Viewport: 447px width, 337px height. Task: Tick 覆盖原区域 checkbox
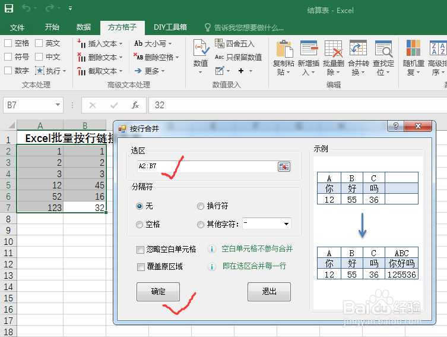pos(141,267)
